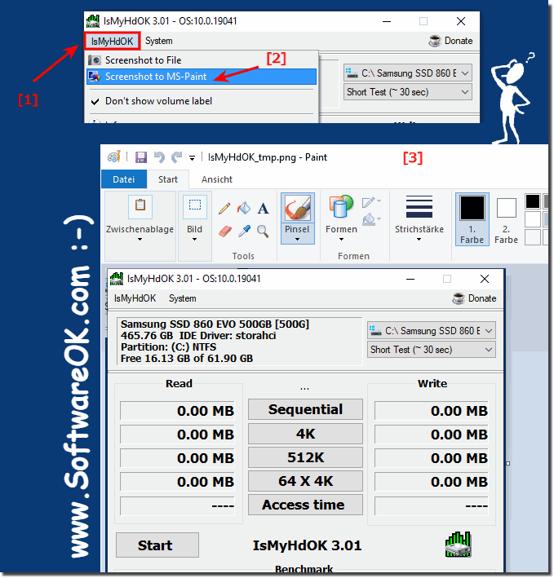This screenshot has width=554, height=578.
Task: Click the Free 16.13 GB of 61.90 GB line
Action: (x=187, y=359)
